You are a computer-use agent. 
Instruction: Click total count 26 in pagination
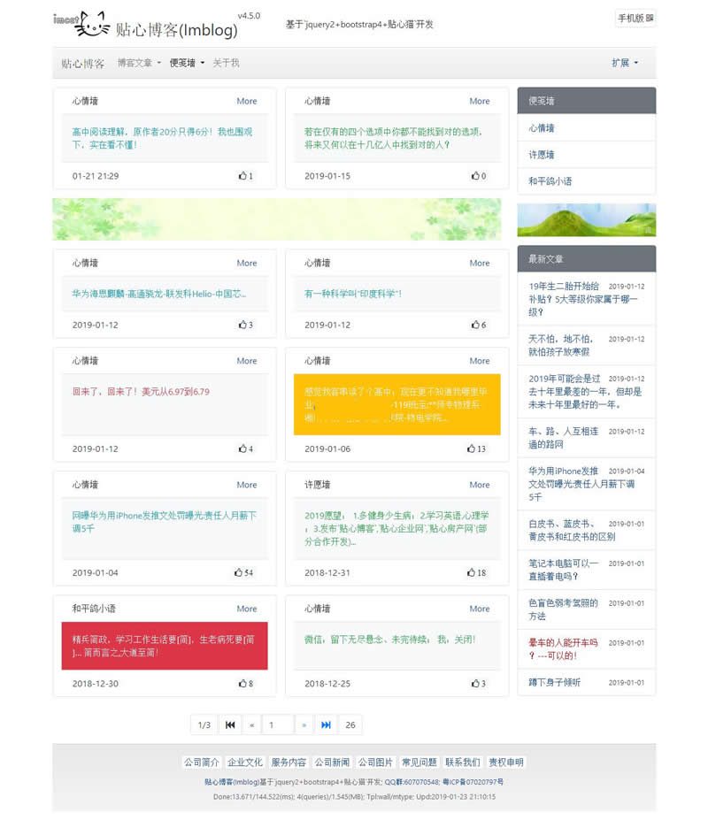click(x=350, y=724)
